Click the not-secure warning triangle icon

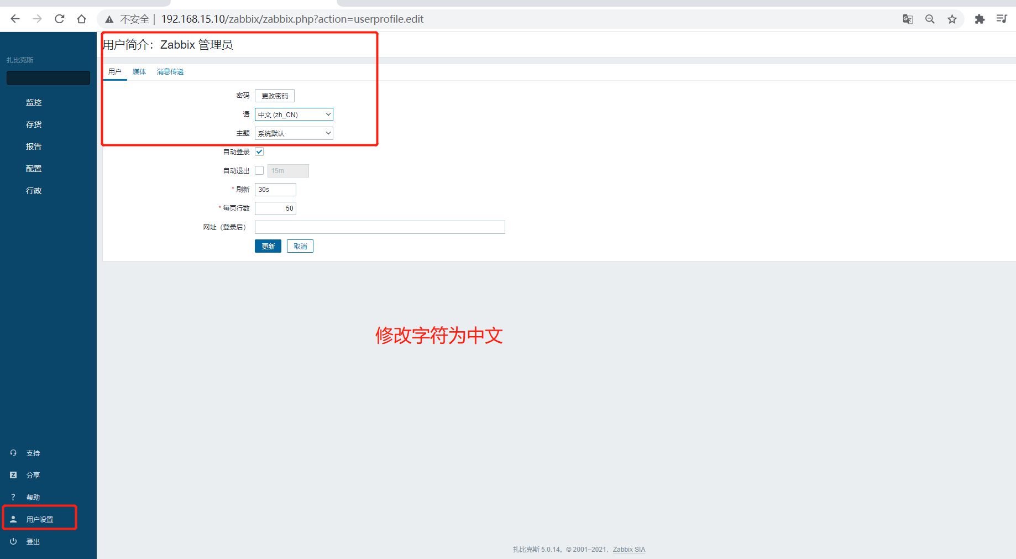[x=109, y=19]
